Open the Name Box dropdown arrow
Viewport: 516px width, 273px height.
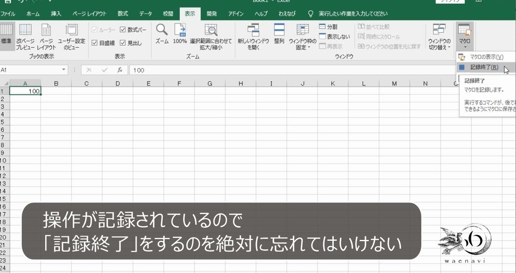[64, 70]
